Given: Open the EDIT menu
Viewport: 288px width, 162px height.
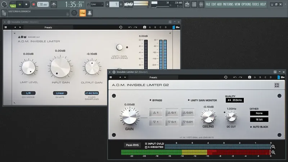Looking at the screenshot, I should tap(213, 4).
